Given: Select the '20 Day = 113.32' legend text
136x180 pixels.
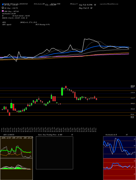Looking at the screenshot, I should click(11, 5).
